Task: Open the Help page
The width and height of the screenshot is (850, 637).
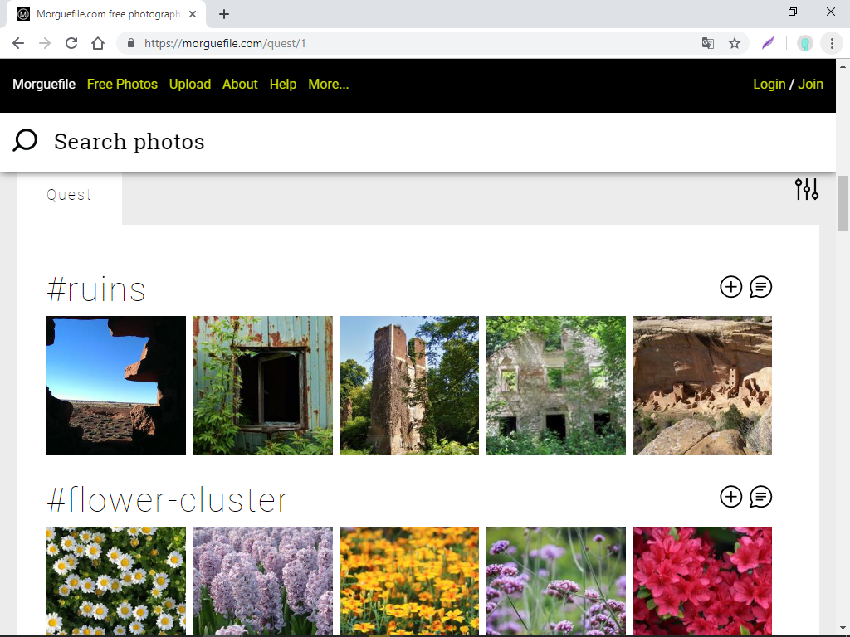Action: [283, 84]
